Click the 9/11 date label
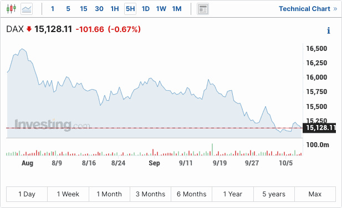Screen dimensions: 342x208 (186, 163)
